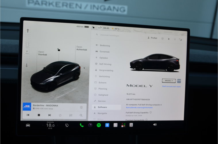
Task: Open the audio equalizer settings
Action: (x=71, y=115)
